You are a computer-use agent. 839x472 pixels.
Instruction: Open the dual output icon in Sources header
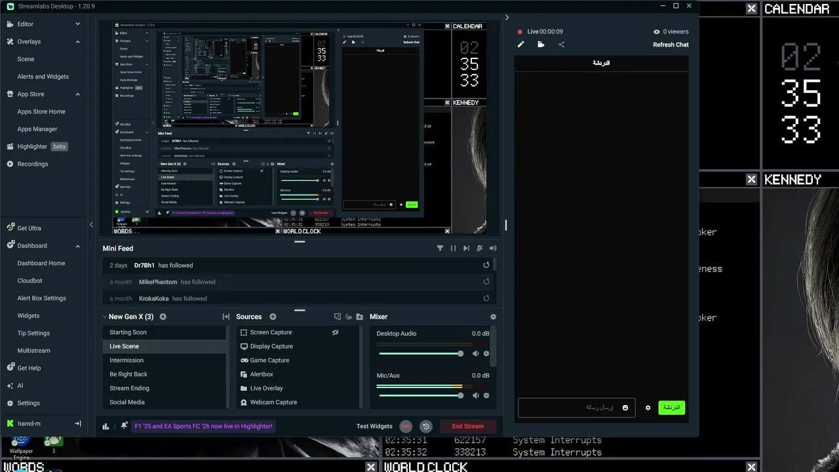(x=338, y=317)
